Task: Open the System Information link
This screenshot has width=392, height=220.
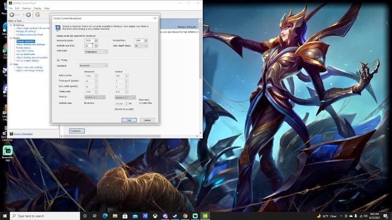Action: pyautogui.click(x=23, y=134)
